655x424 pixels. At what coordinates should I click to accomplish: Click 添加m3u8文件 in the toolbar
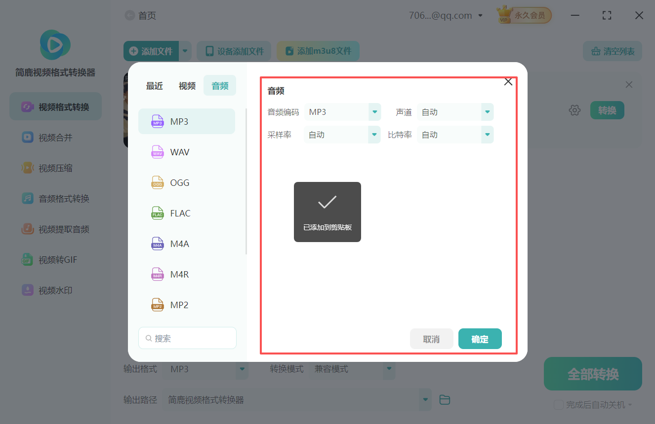318,51
